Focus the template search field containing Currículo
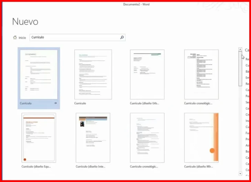The width and height of the screenshot is (251, 182). [77, 37]
